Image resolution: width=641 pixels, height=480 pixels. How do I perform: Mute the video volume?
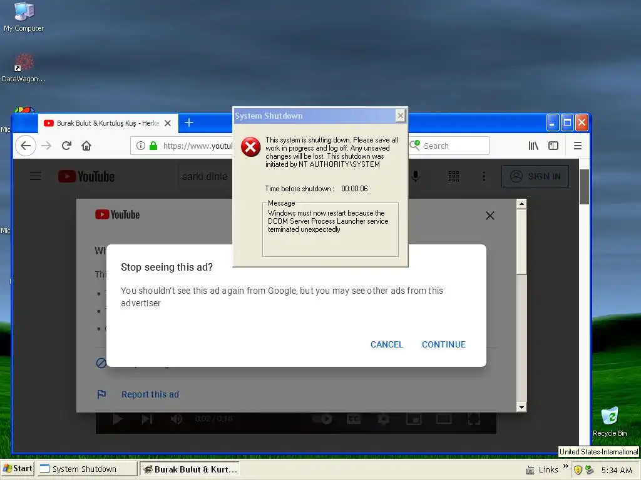point(177,419)
